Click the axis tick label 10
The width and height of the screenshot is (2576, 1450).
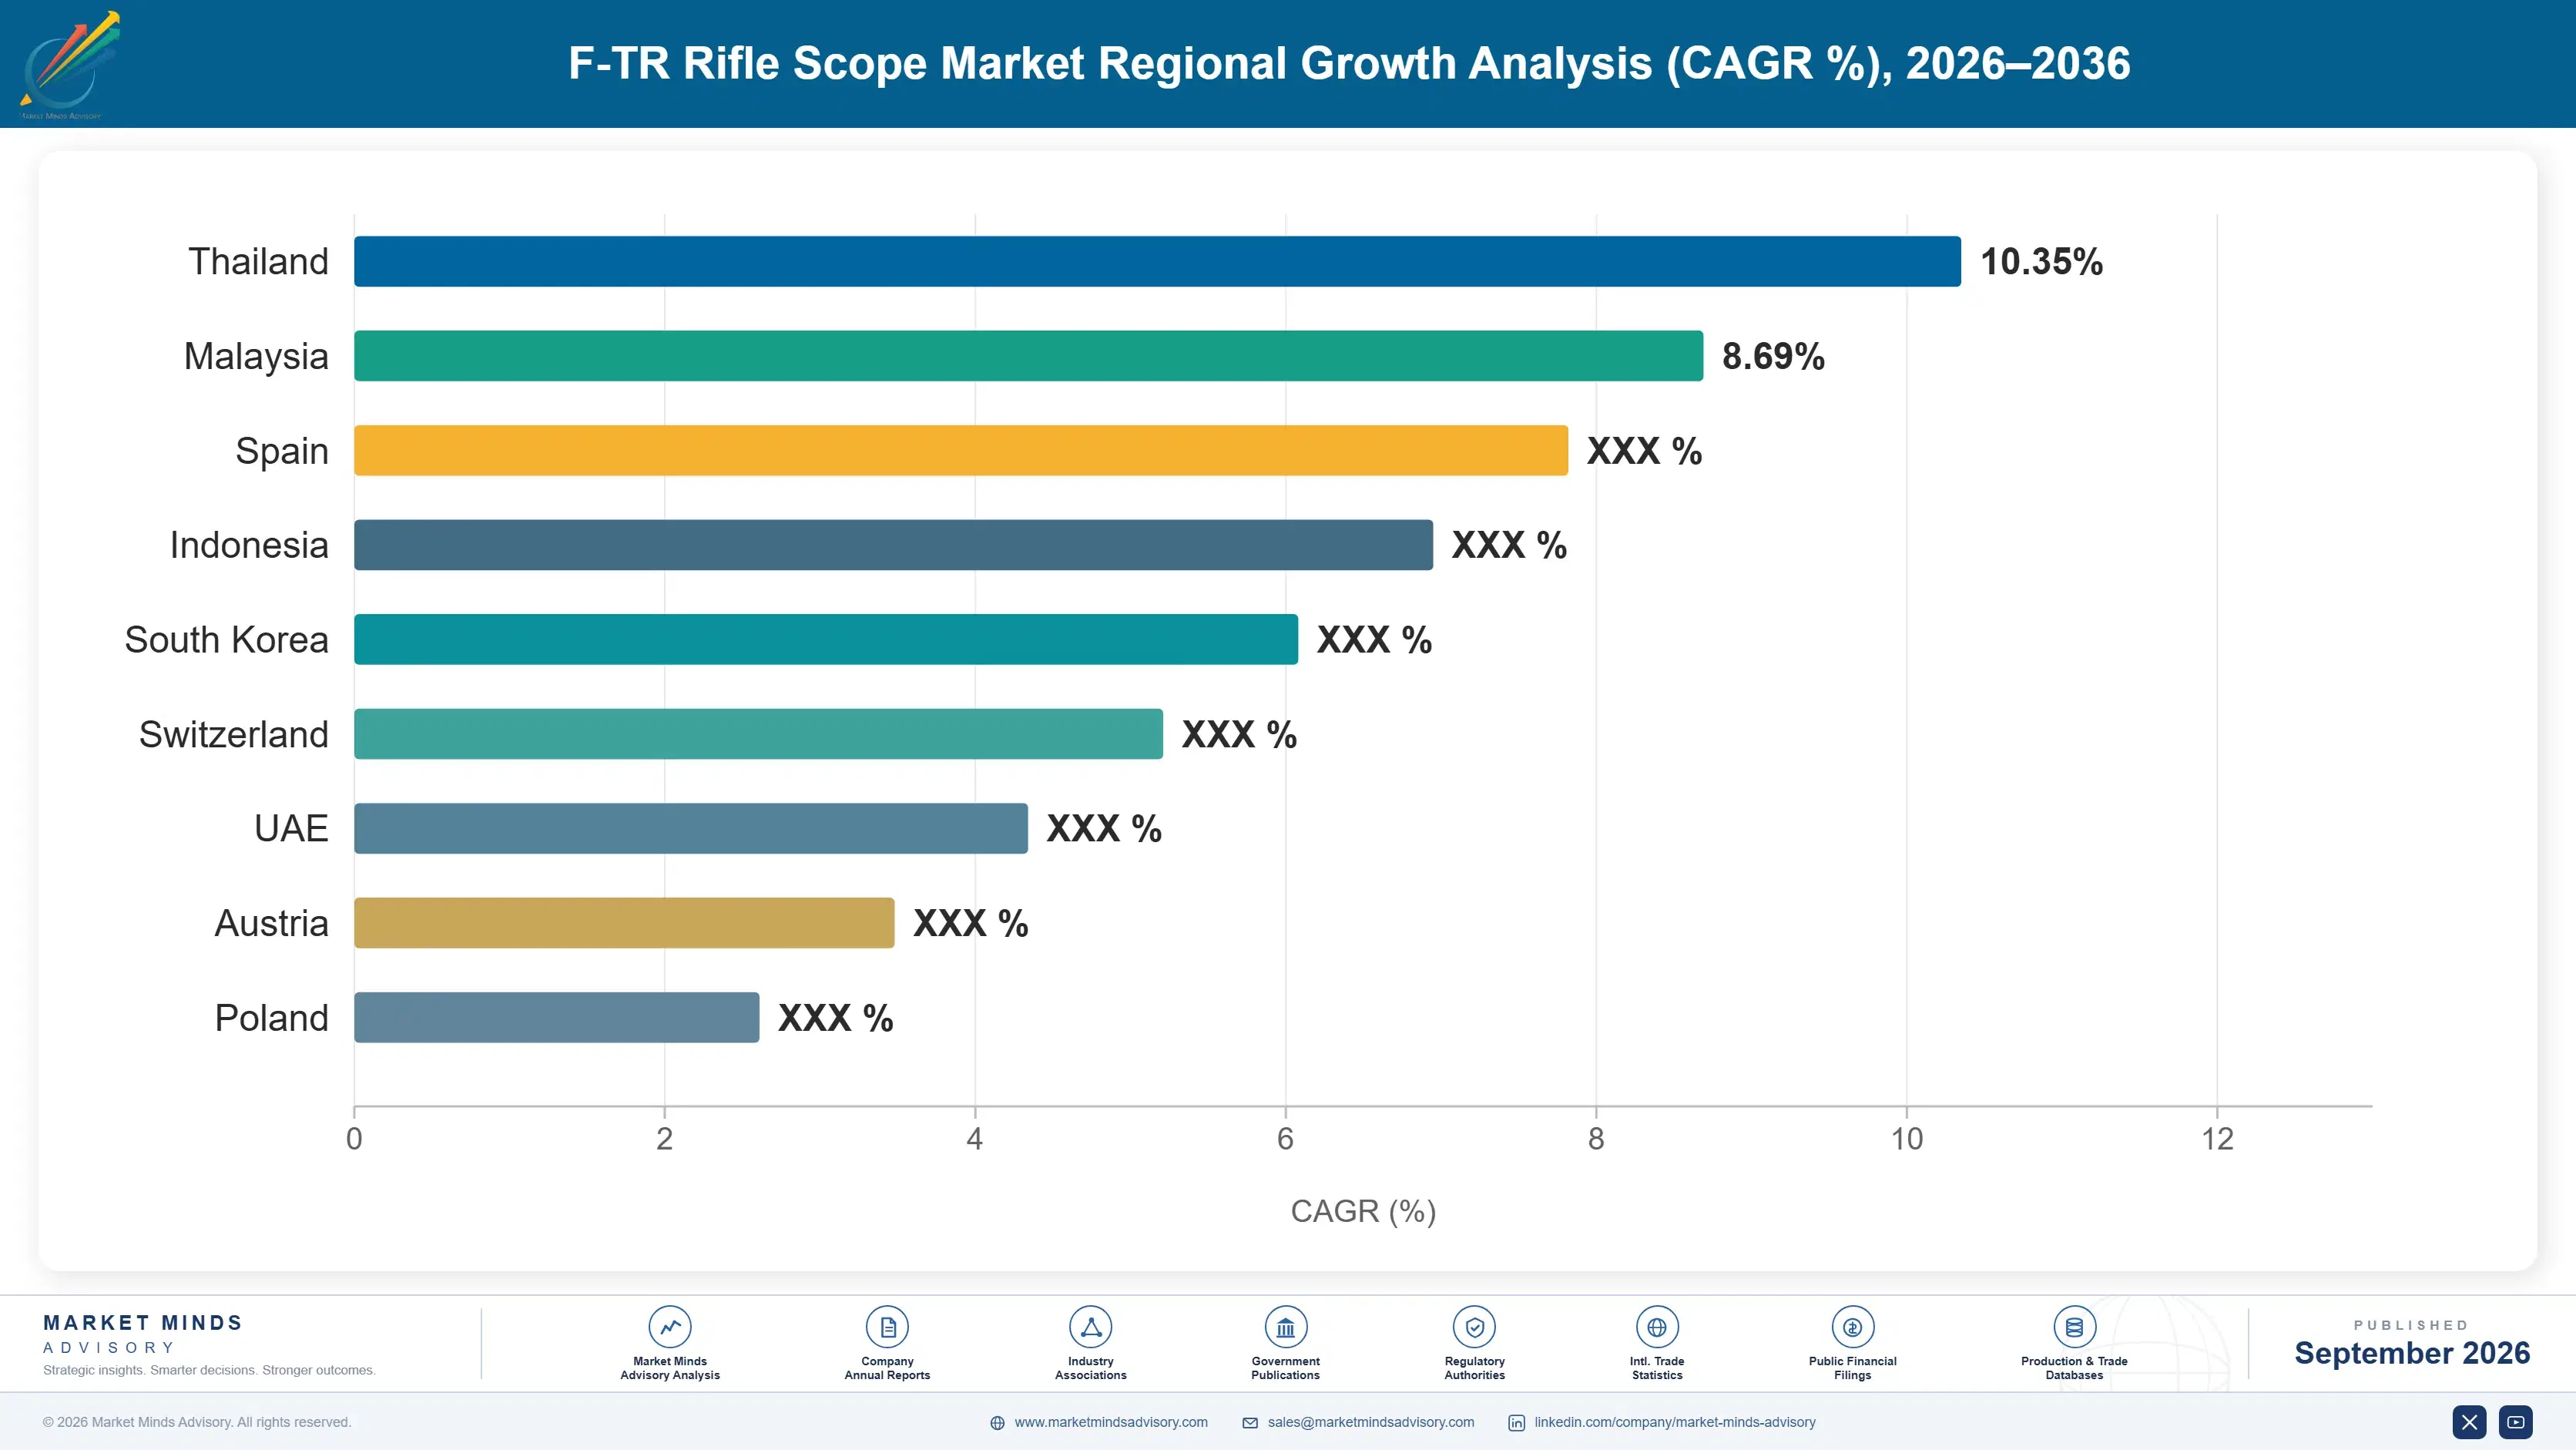pos(1906,1138)
